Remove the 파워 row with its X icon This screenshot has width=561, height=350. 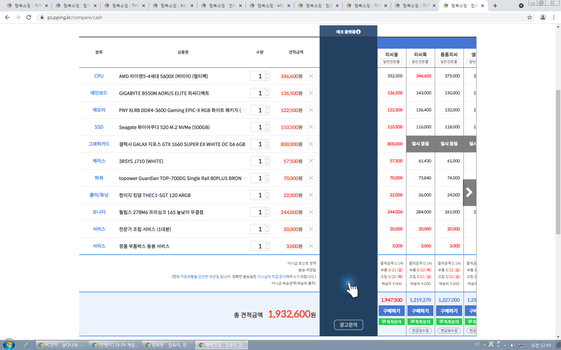pos(311,178)
